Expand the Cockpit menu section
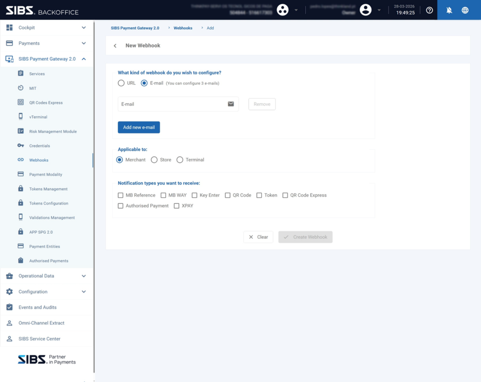Screen dimensions: 481x382 (84, 28)
